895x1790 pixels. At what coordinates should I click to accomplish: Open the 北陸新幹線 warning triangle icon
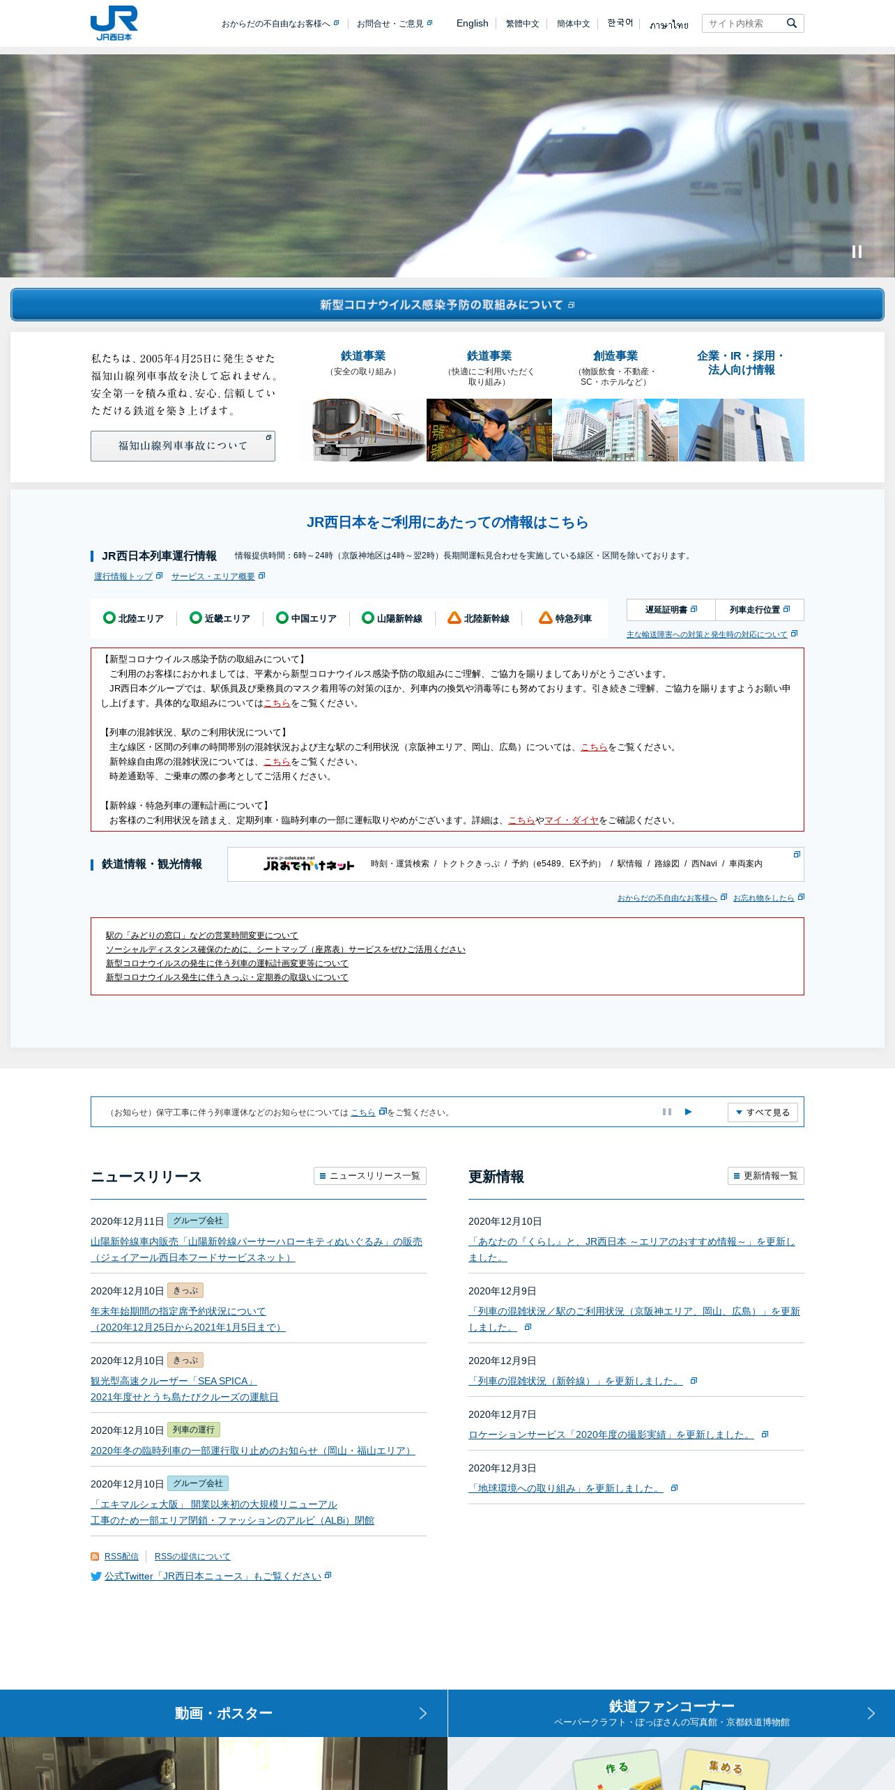(454, 618)
